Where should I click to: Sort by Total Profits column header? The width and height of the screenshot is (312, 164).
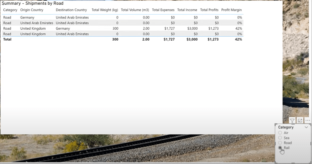pyautogui.click(x=209, y=10)
